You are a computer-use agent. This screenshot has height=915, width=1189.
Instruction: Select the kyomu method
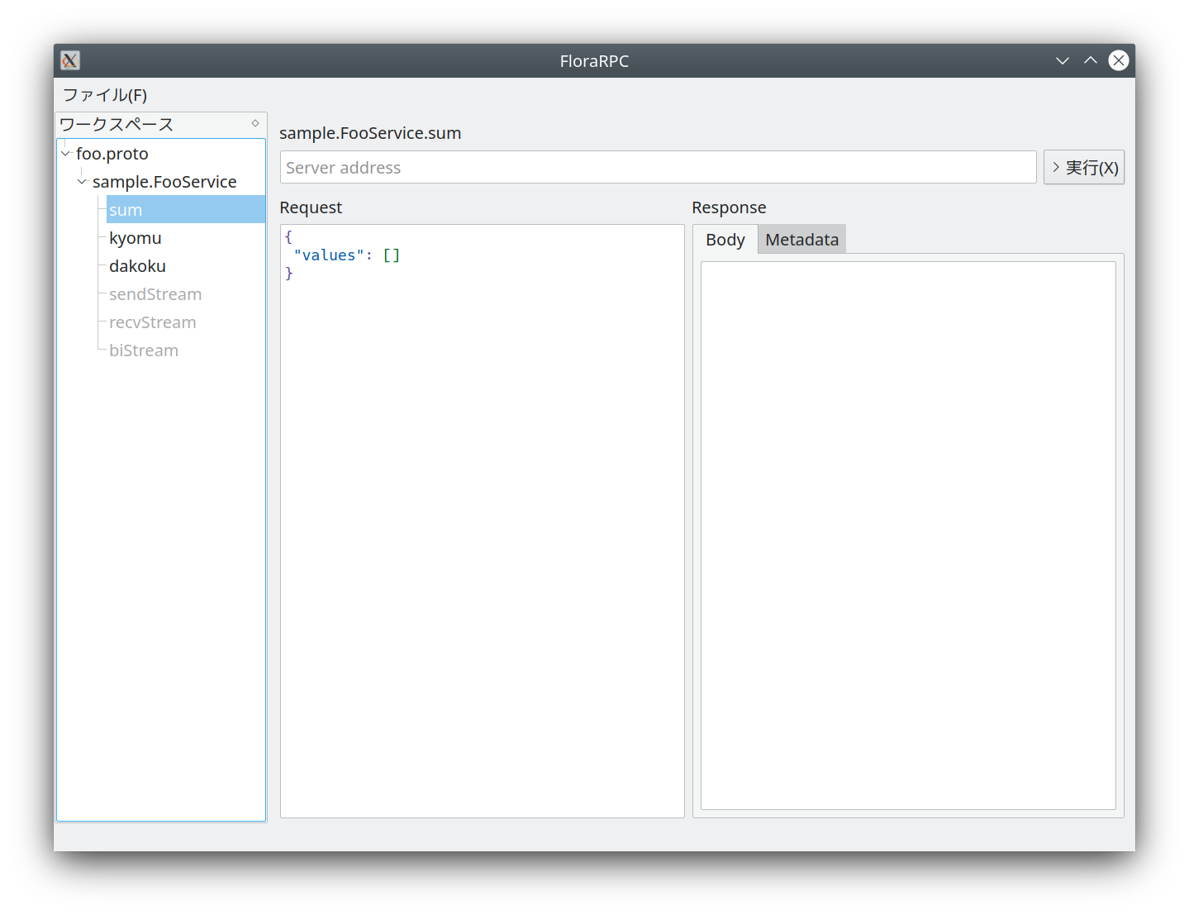(136, 238)
